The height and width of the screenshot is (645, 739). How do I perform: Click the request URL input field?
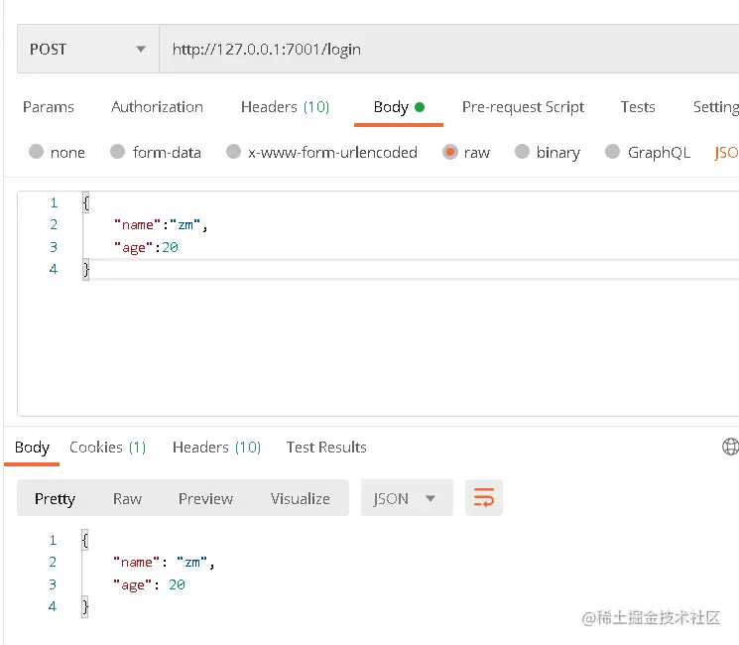449,49
